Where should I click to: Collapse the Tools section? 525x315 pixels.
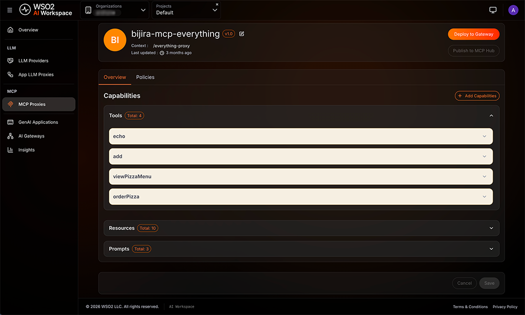pyautogui.click(x=491, y=115)
